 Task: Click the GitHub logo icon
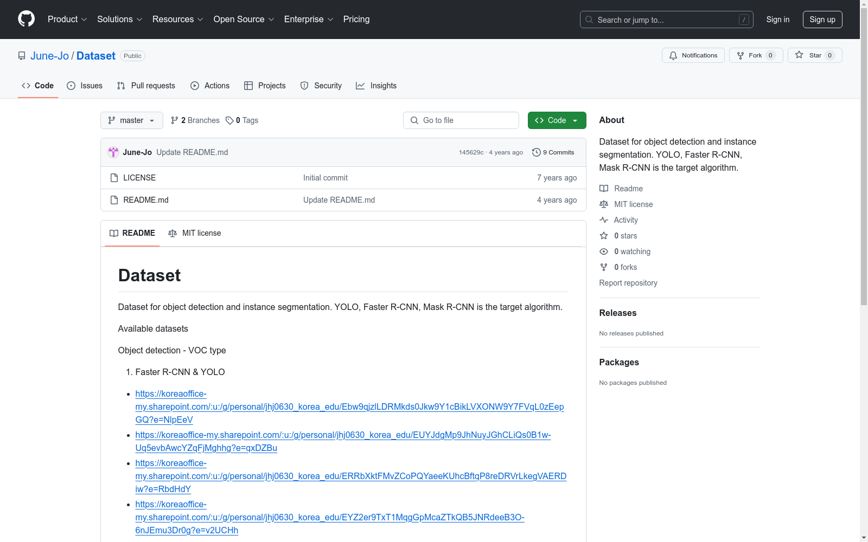(26, 19)
